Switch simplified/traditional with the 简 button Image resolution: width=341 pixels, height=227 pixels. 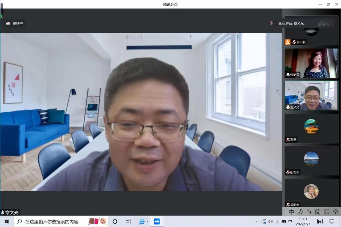(x=318, y=212)
